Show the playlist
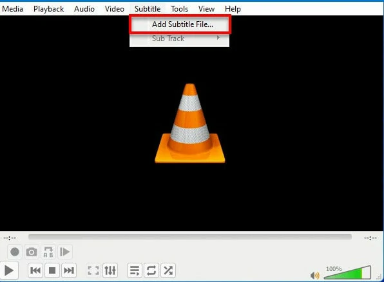The height and width of the screenshot is (282, 384). pos(135,270)
